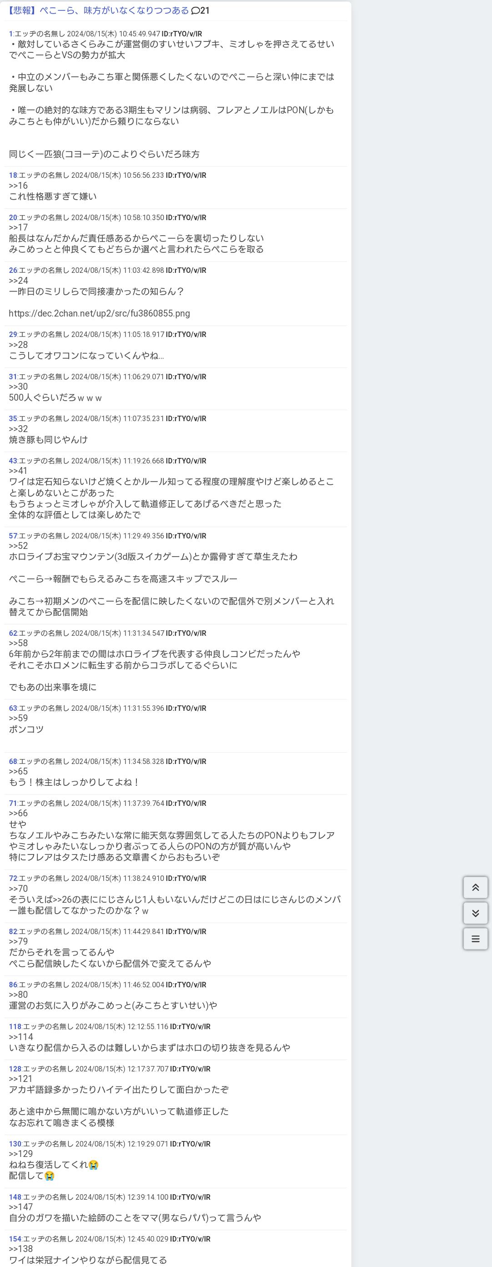Click post number 86 link
This screenshot has height=1267, width=492.
point(13,985)
